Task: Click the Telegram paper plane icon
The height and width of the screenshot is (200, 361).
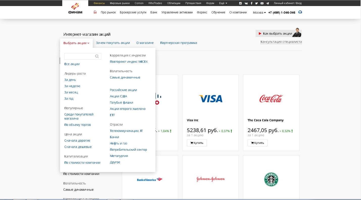Action: click(x=267, y=3)
